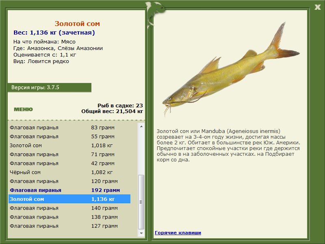The width and height of the screenshot is (325, 244).
Task: Select Флаговая пиранья 127 грамм row
Action: [x=69, y=226]
